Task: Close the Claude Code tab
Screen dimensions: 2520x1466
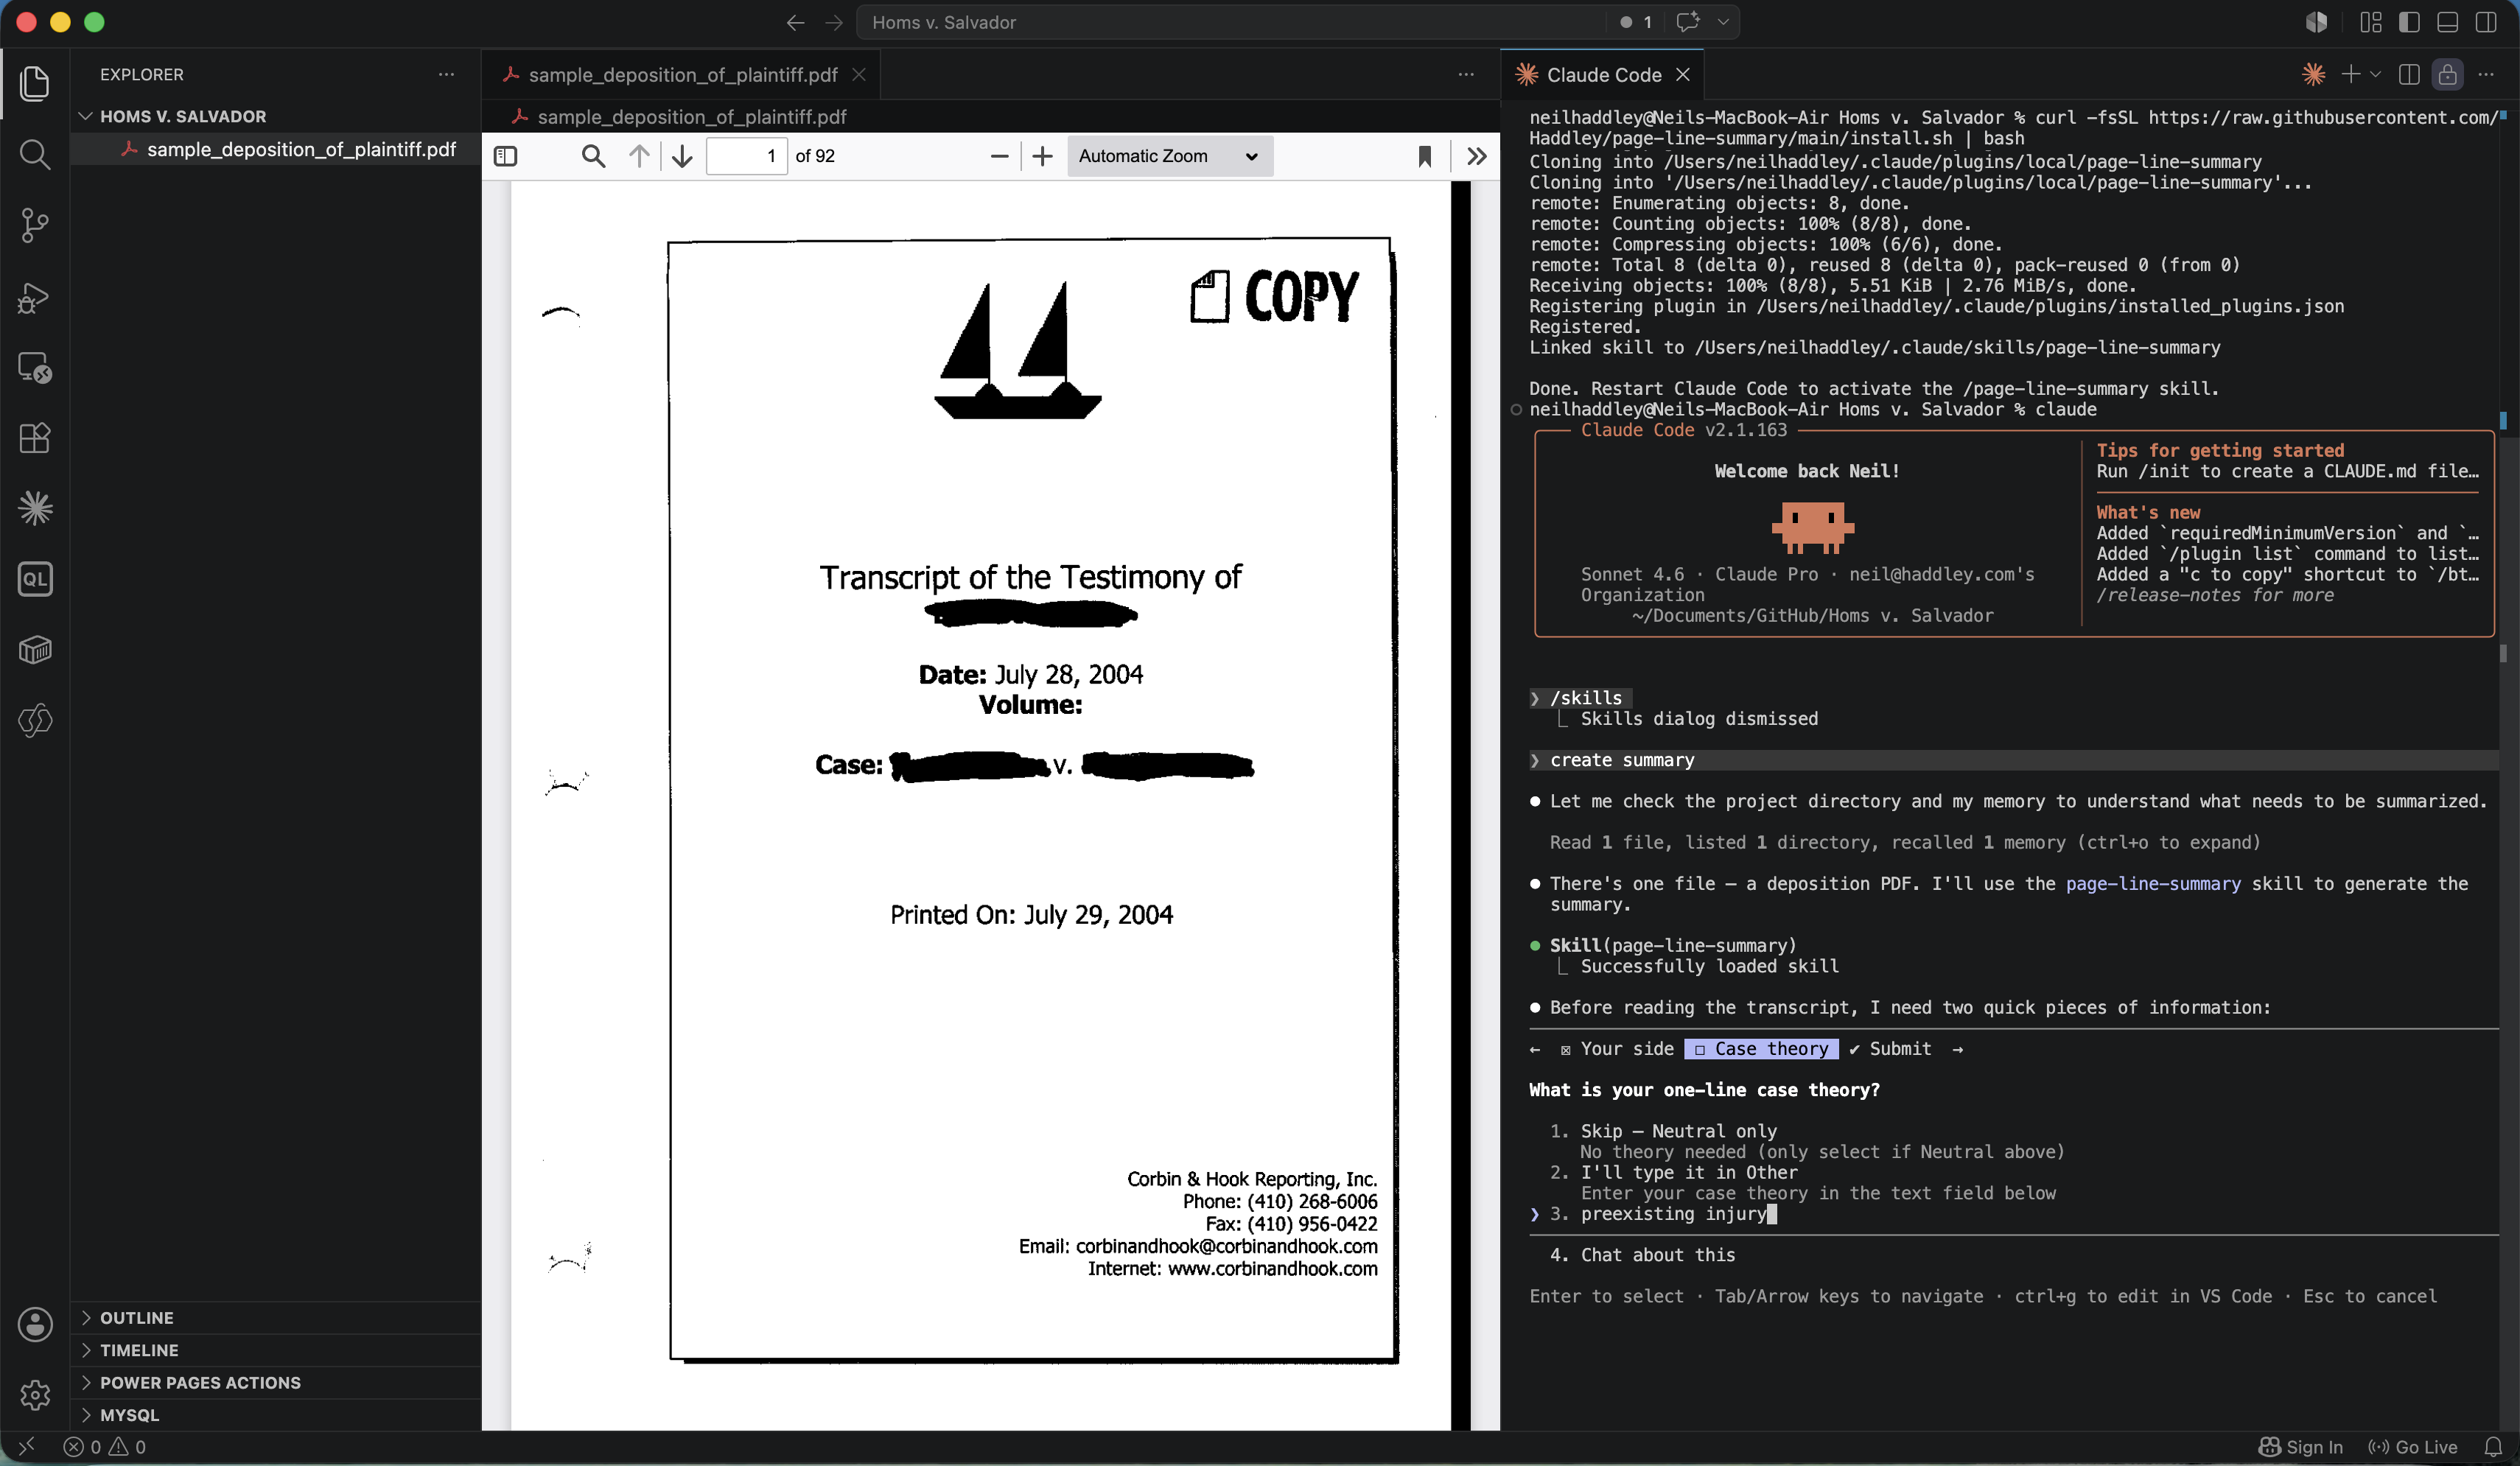Action: click(x=1683, y=75)
